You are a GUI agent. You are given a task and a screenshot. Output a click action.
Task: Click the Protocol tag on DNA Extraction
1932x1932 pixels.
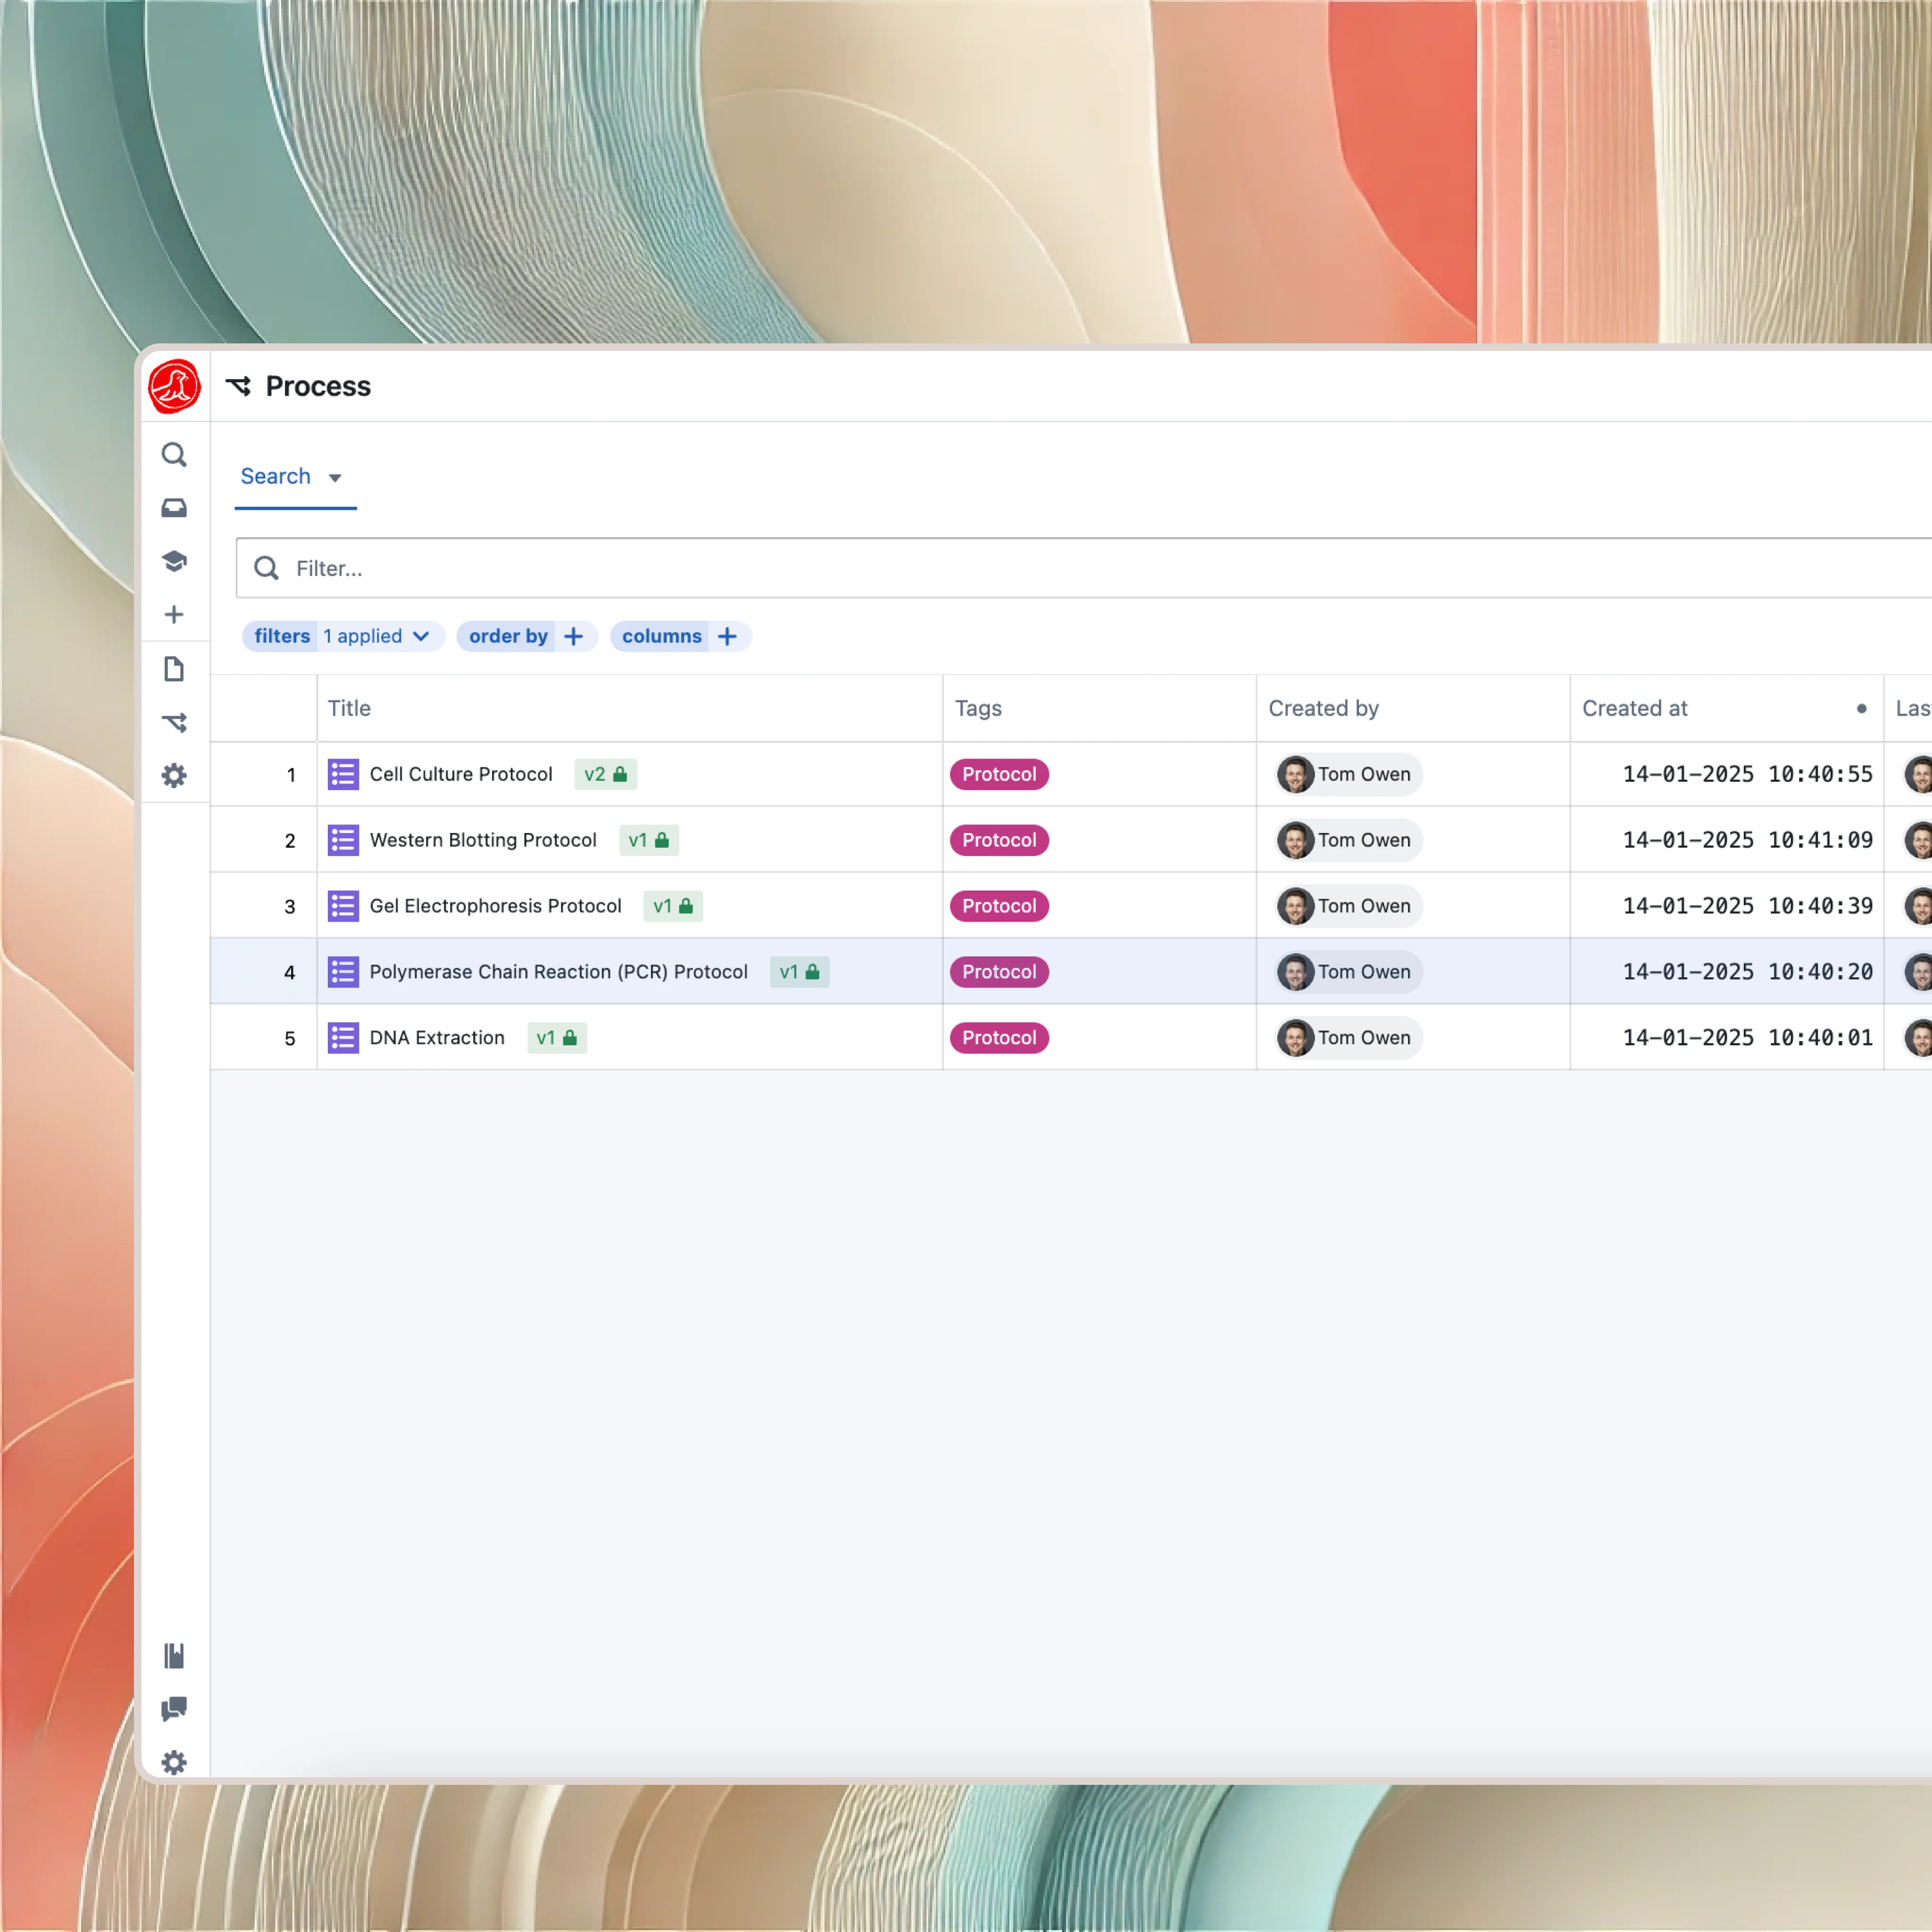(998, 1038)
